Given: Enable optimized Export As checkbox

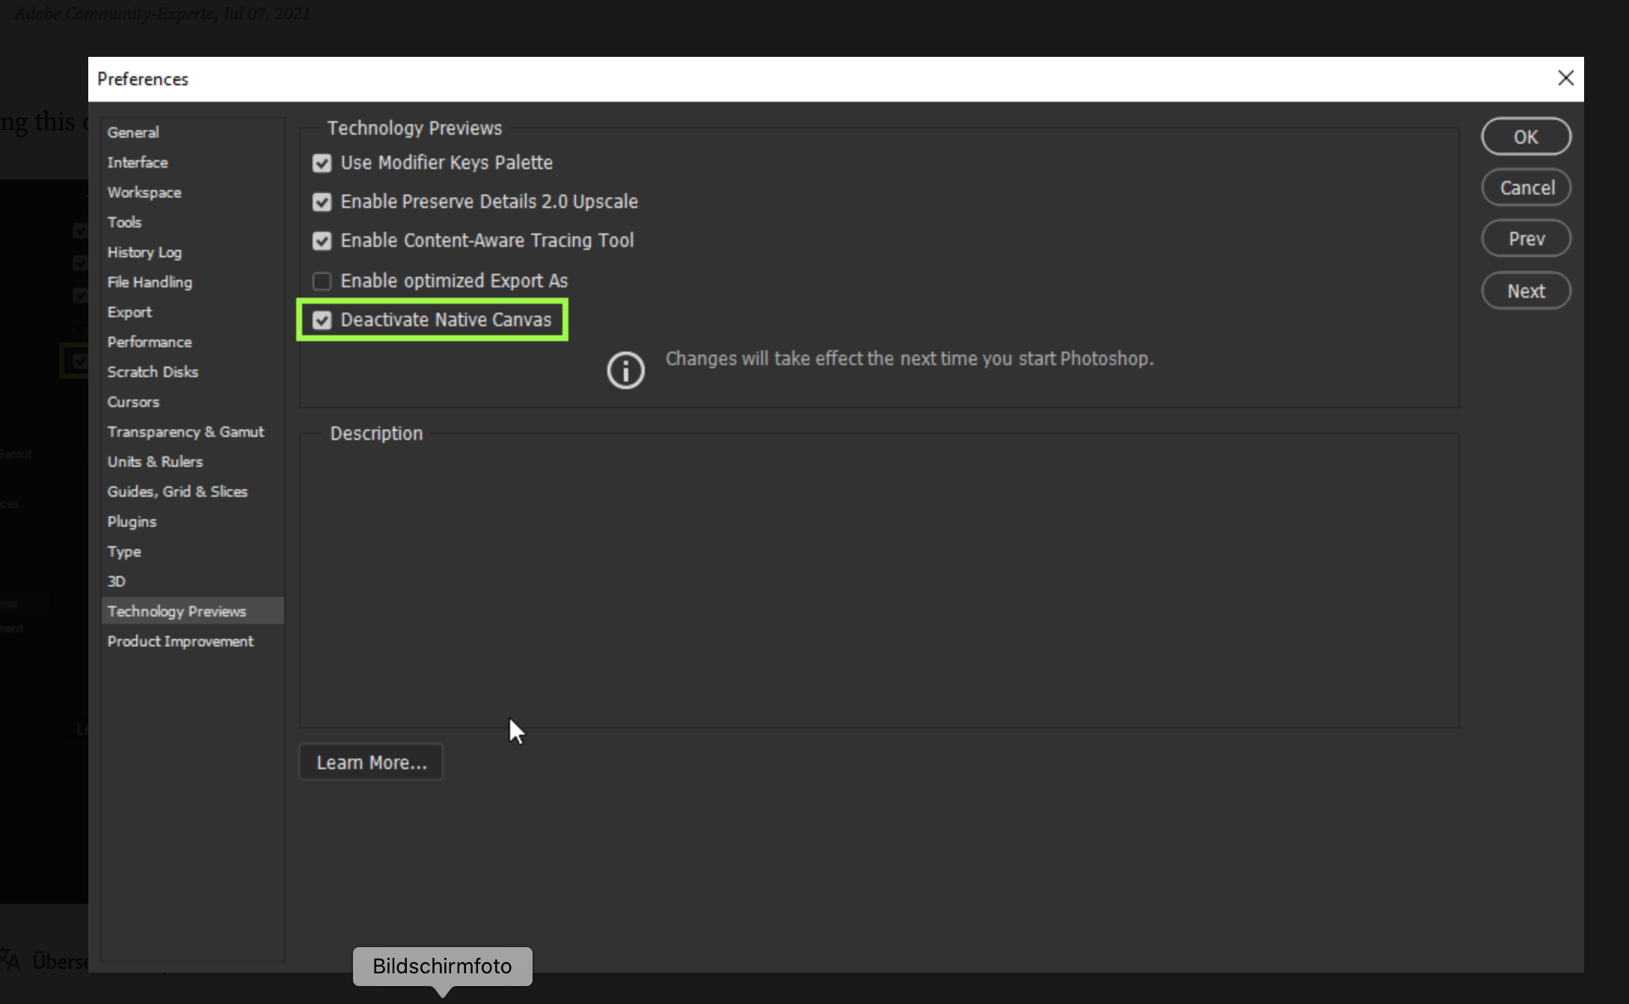Looking at the screenshot, I should click(322, 281).
